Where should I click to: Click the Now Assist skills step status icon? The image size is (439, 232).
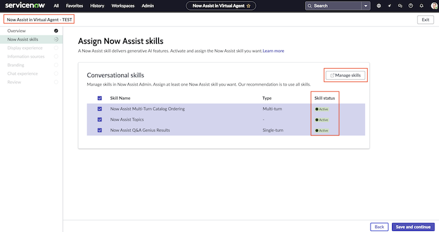click(x=56, y=39)
